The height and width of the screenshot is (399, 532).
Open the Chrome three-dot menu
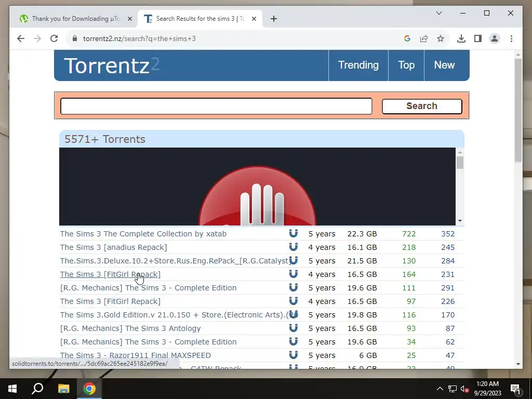point(511,38)
